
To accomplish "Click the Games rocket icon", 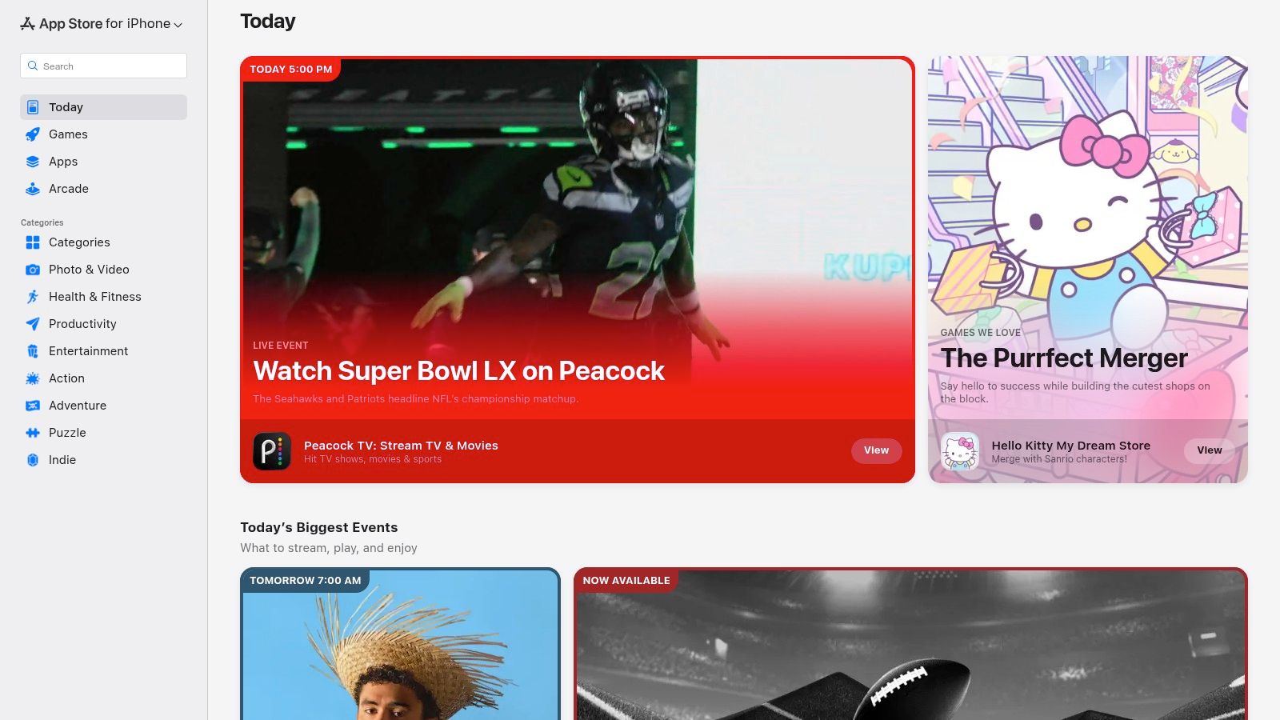I will tap(33, 134).
